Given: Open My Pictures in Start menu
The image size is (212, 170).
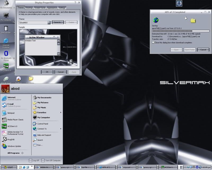Looking at the screenshot, I should [x=41, y=103].
